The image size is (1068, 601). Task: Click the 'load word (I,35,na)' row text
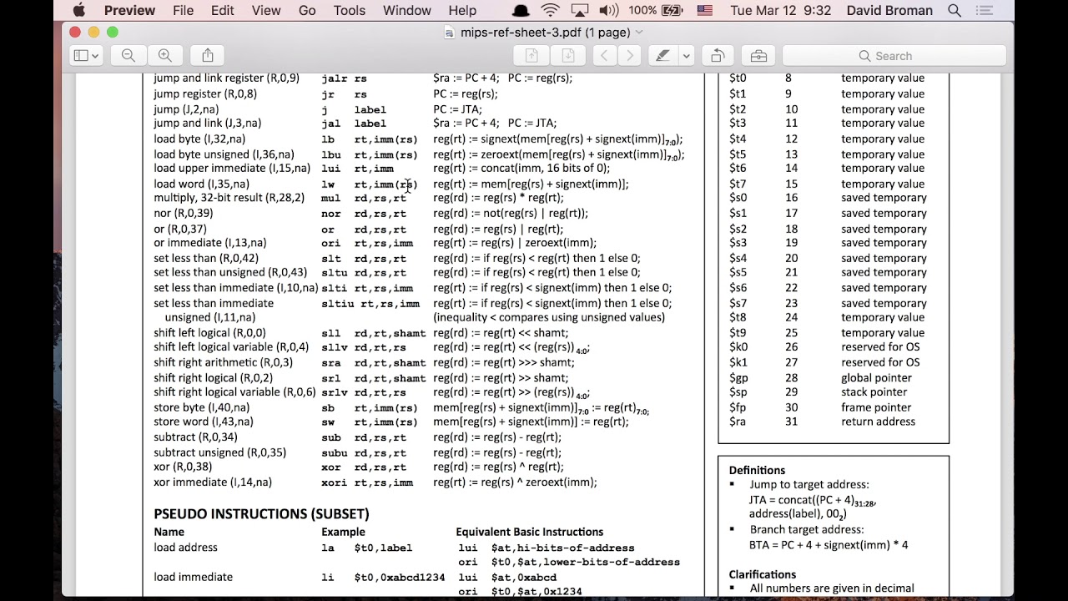[201, 184]
